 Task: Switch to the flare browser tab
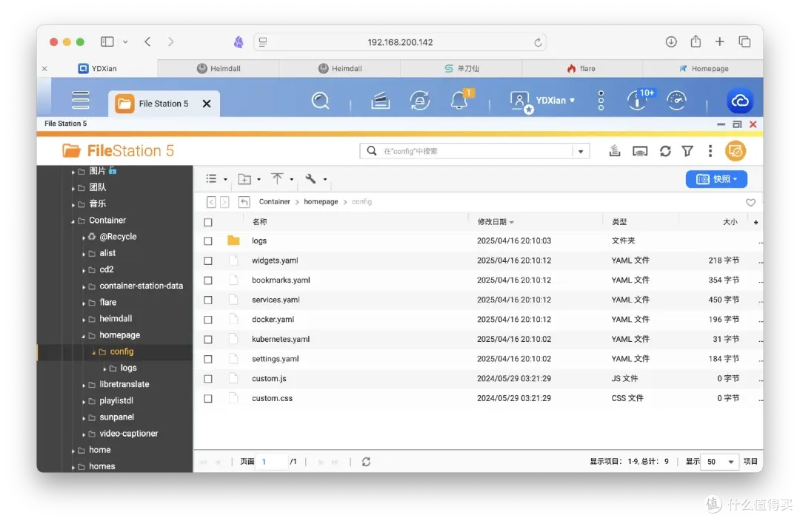[x=581, y=68]
